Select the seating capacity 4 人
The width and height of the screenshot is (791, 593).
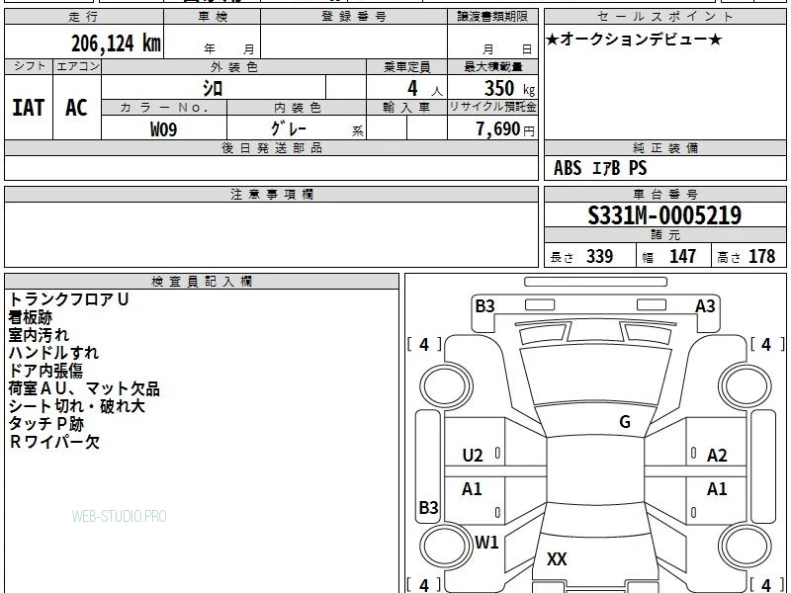424,89
